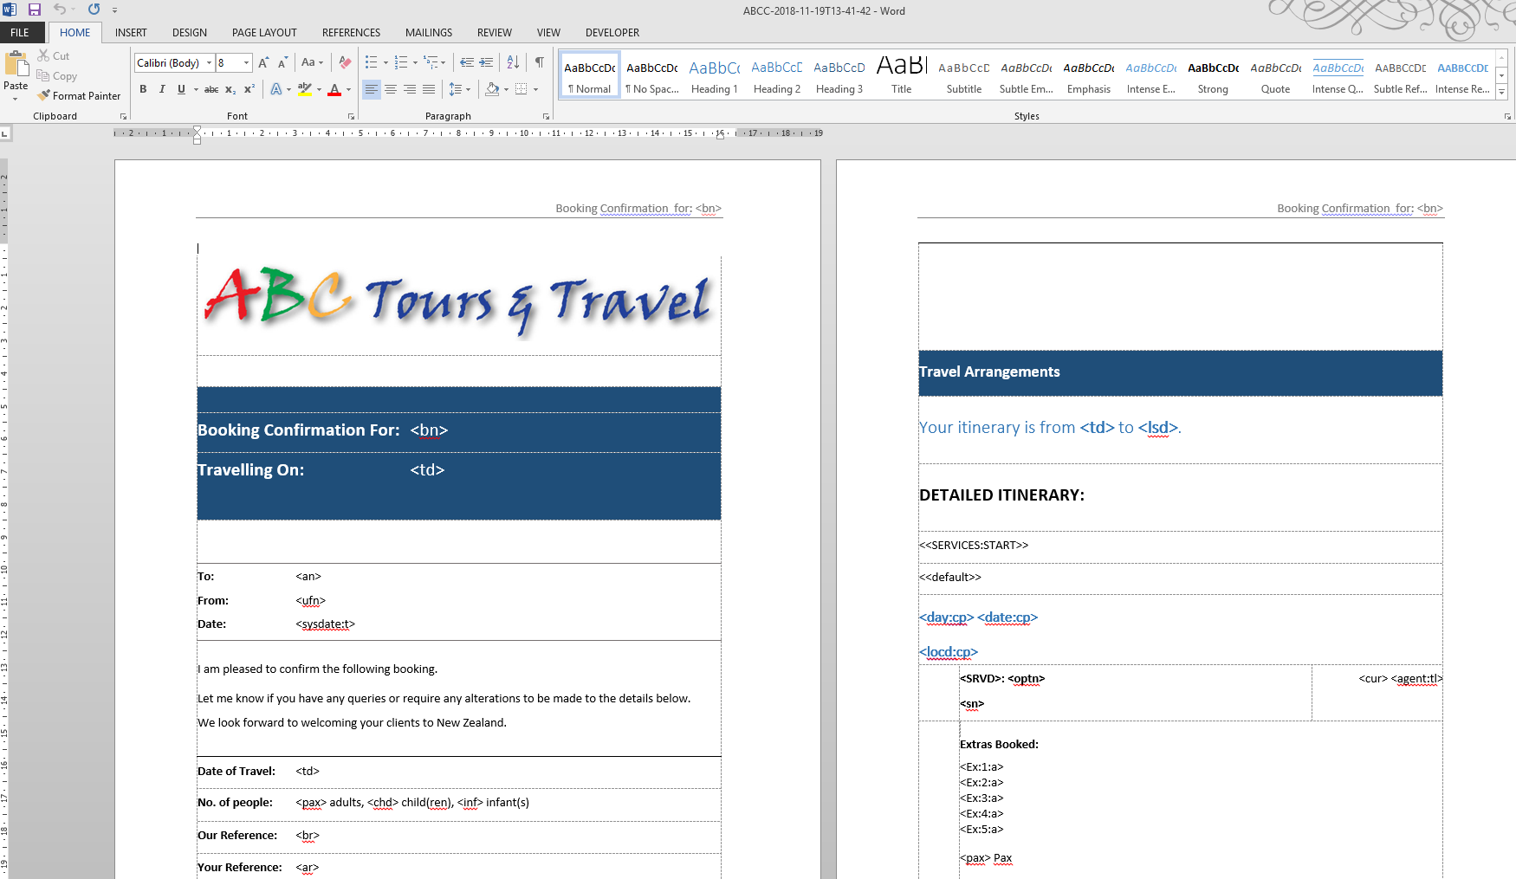Toggle Italic formatting
The height and width of the screenshot is (879, 1516).
click(162, 89)
